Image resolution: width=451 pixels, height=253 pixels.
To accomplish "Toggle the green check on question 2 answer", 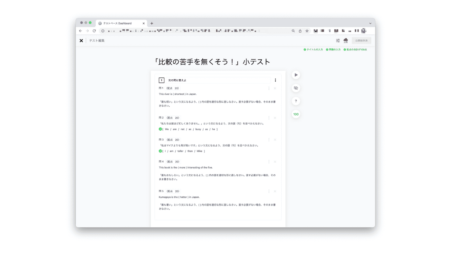I will [x=160, y=129].
